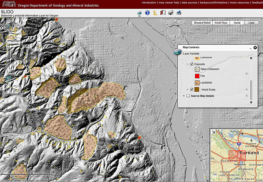Viewport: 263px width, 182px height.
Task: Enable the Source Map Details layer
Action: coord(188,96)
